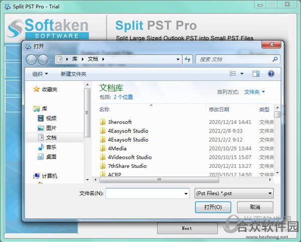The height and width of the screenshot is (242, 301).
Task: Select 收藏夹 in the navigation pane
Action: (50, 89)
